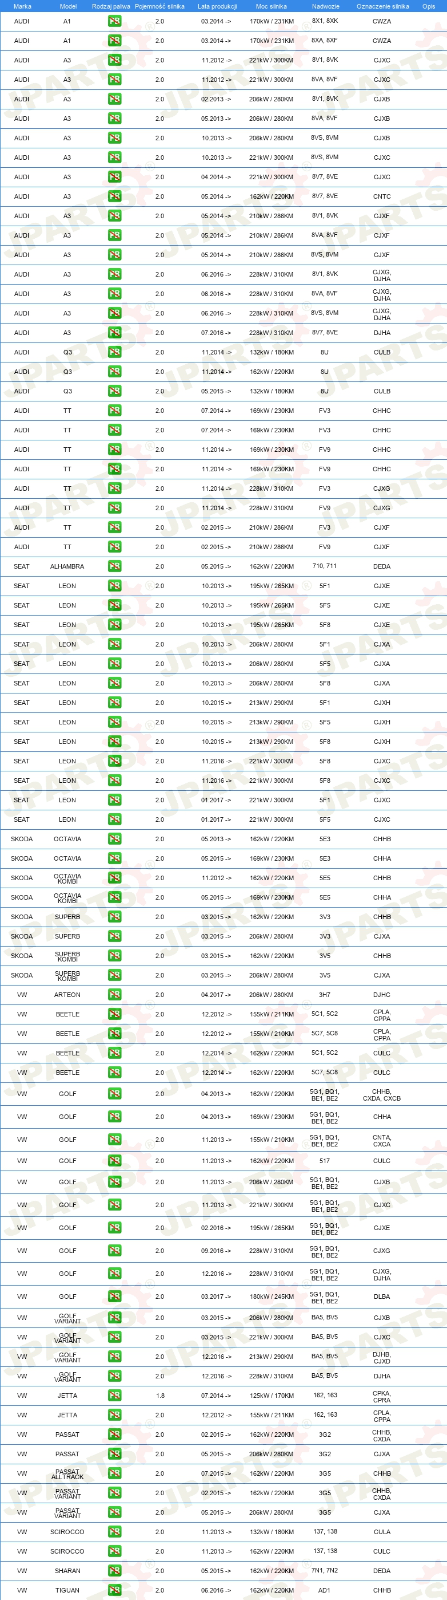This screenshot has height=1600, width=447.
Task: Click engine codes CNTA, CXCA
Action: coord(382,1140)
